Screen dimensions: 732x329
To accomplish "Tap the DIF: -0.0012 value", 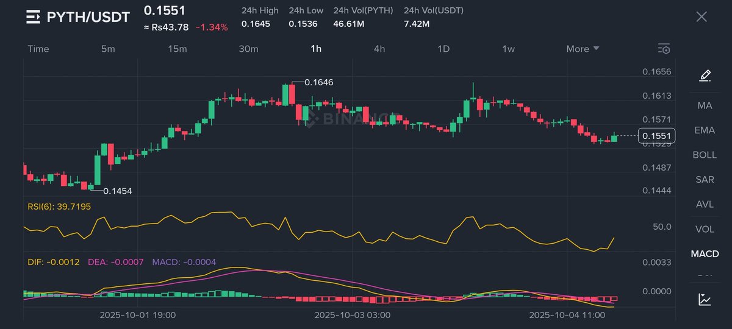I will (54, 261).
